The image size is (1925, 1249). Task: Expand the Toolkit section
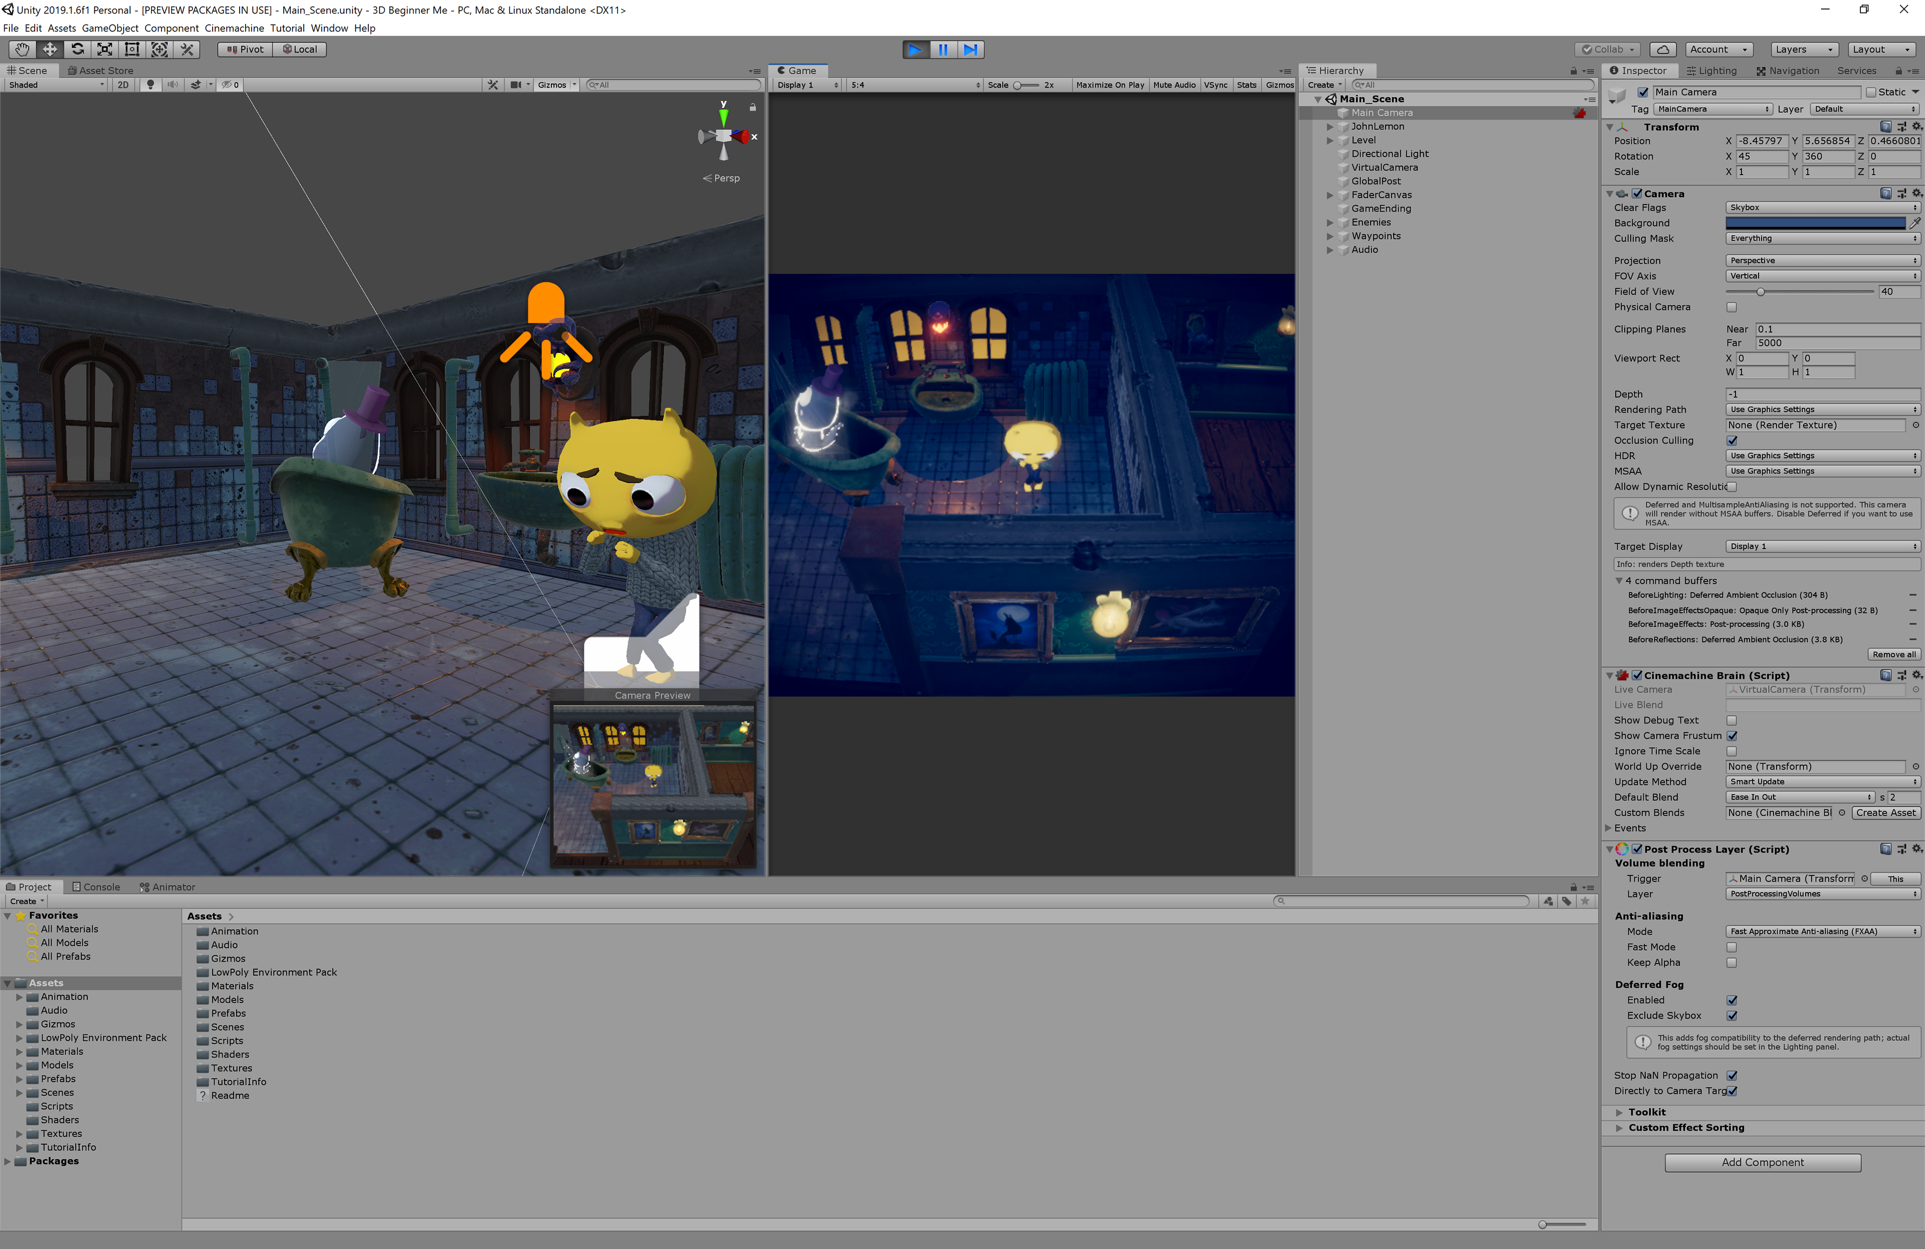1619,1113
